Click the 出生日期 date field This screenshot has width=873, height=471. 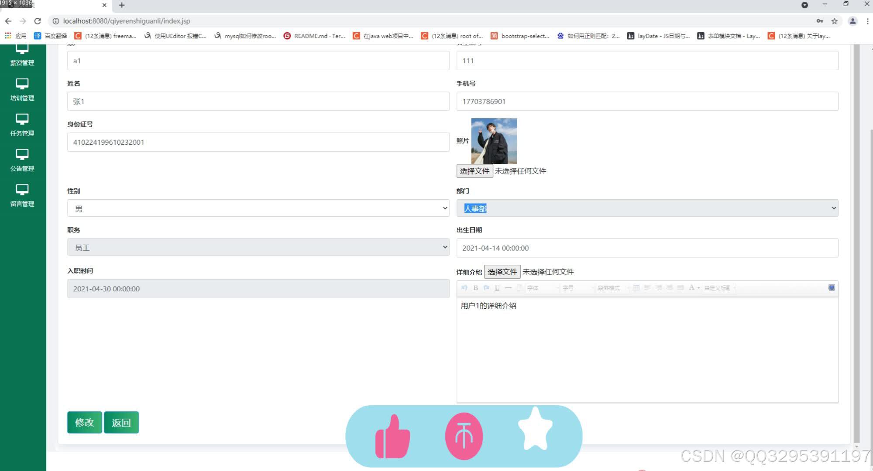pos(647,248)
